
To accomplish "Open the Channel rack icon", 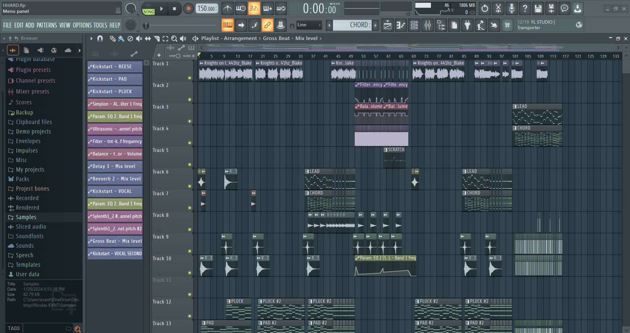I will coord(414,25).
